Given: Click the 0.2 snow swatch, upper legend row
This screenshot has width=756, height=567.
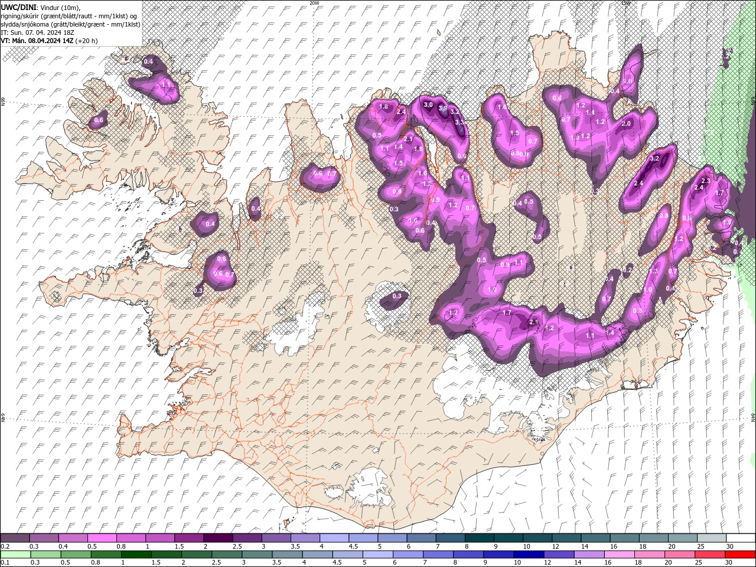Looking at the screenshot, I should (x=15, y=537).
